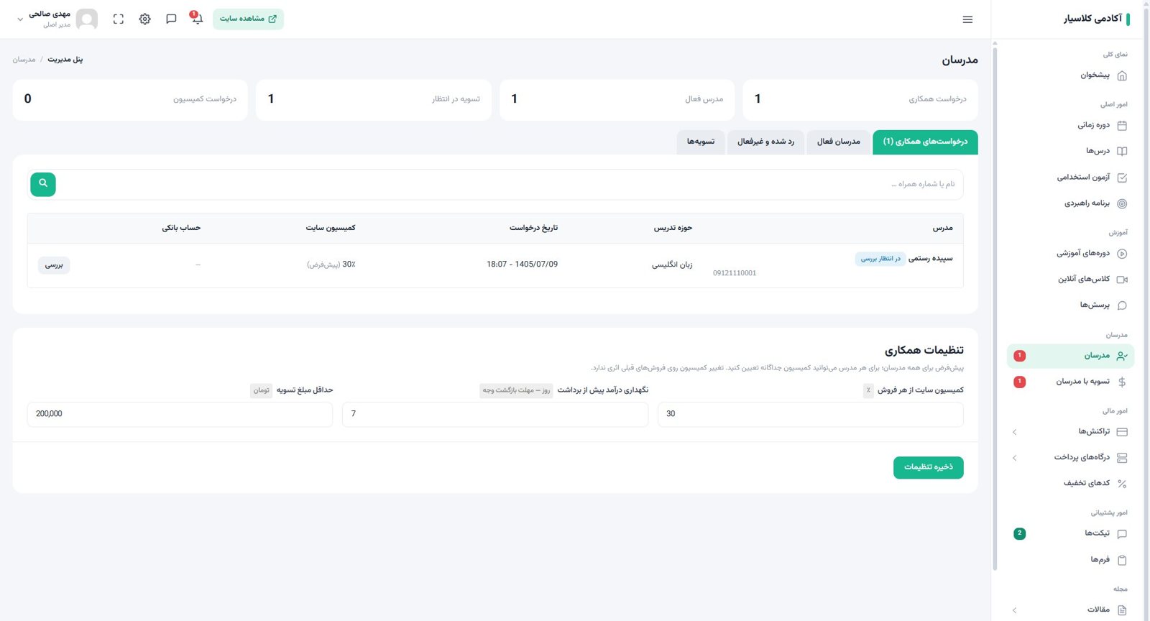Click the بررسی button for سپیده رستمی

pyautogui.click(x=54, y=265)
